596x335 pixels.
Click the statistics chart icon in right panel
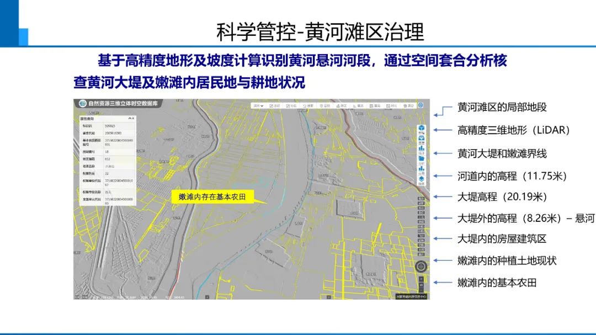tap(421, 148)
